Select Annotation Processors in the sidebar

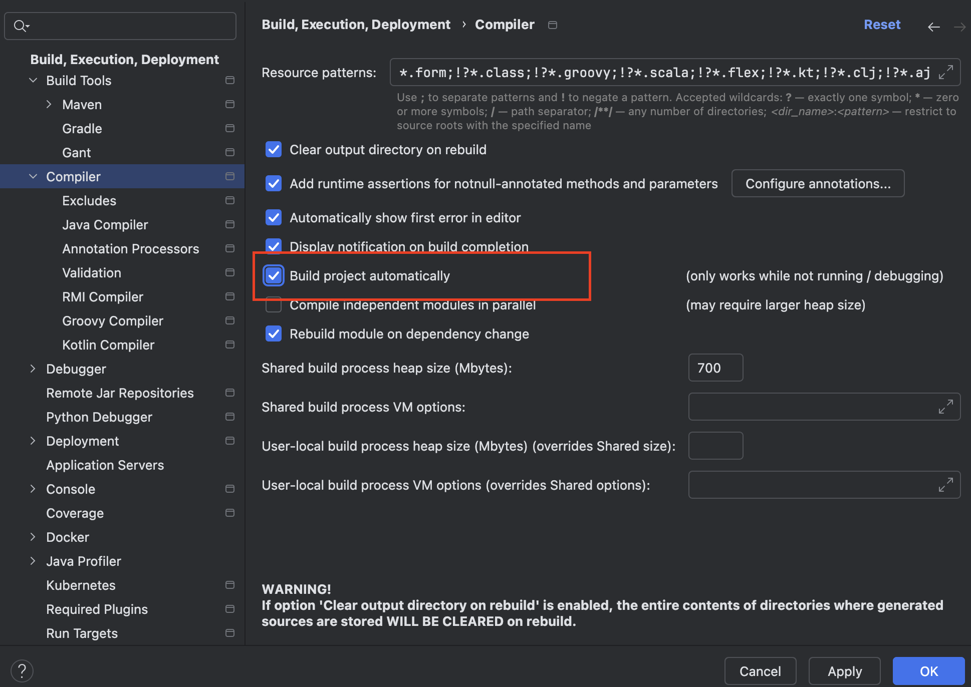pyautogui.click(x=130, y=249)
